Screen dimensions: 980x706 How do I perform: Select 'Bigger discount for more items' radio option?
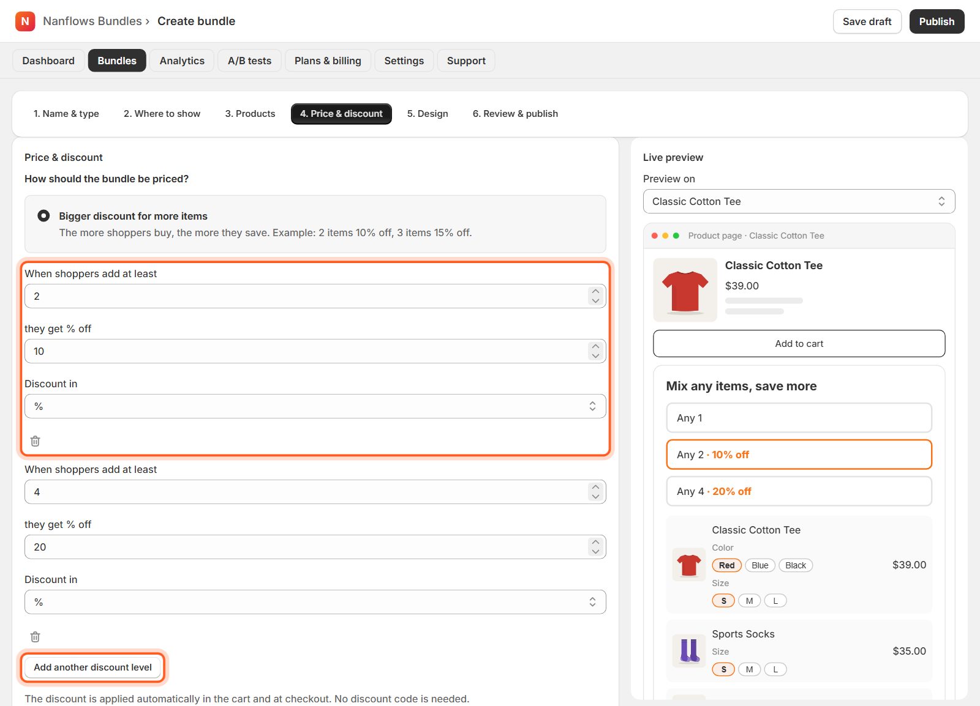click(43, 216)
